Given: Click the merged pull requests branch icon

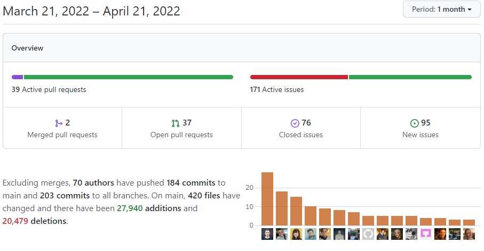Looking at the screenshot, I should pyautogui.click(x=59, y=123).
